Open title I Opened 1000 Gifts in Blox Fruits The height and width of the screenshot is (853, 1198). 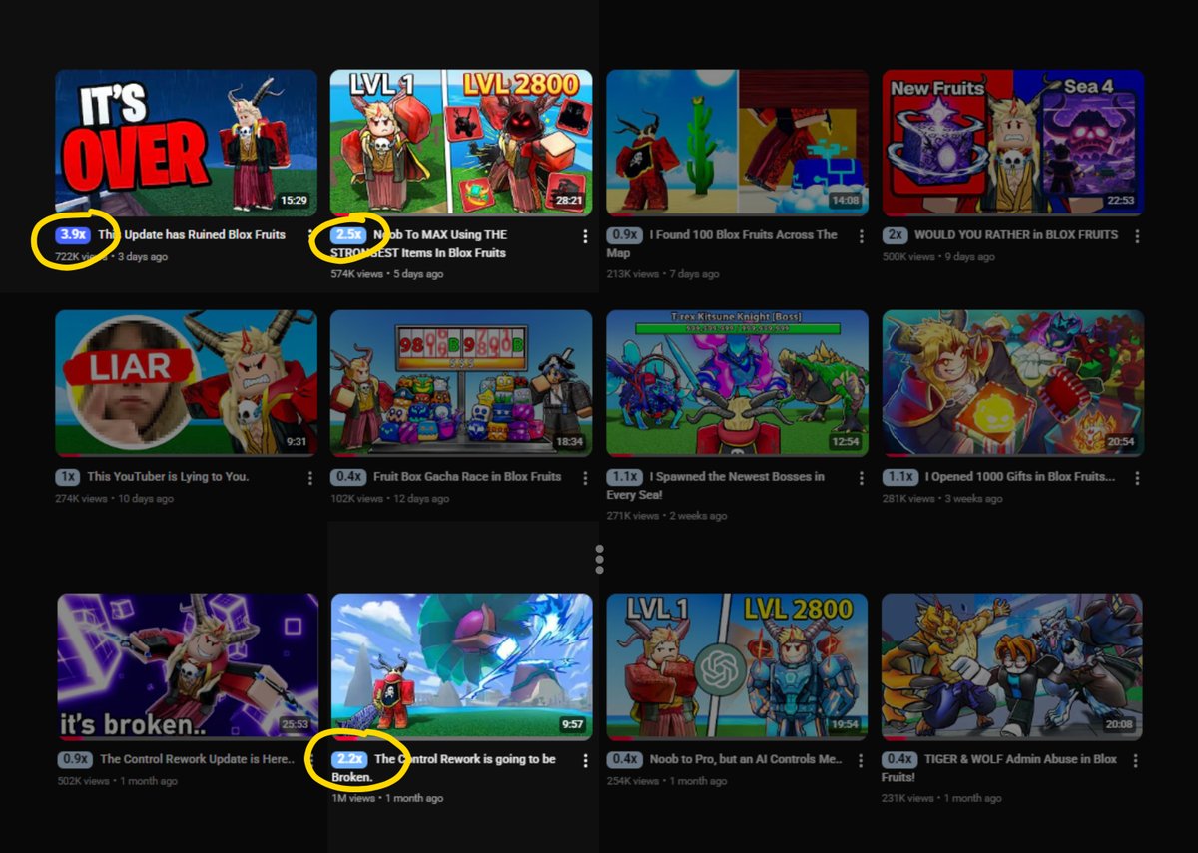coord(1020,477)
